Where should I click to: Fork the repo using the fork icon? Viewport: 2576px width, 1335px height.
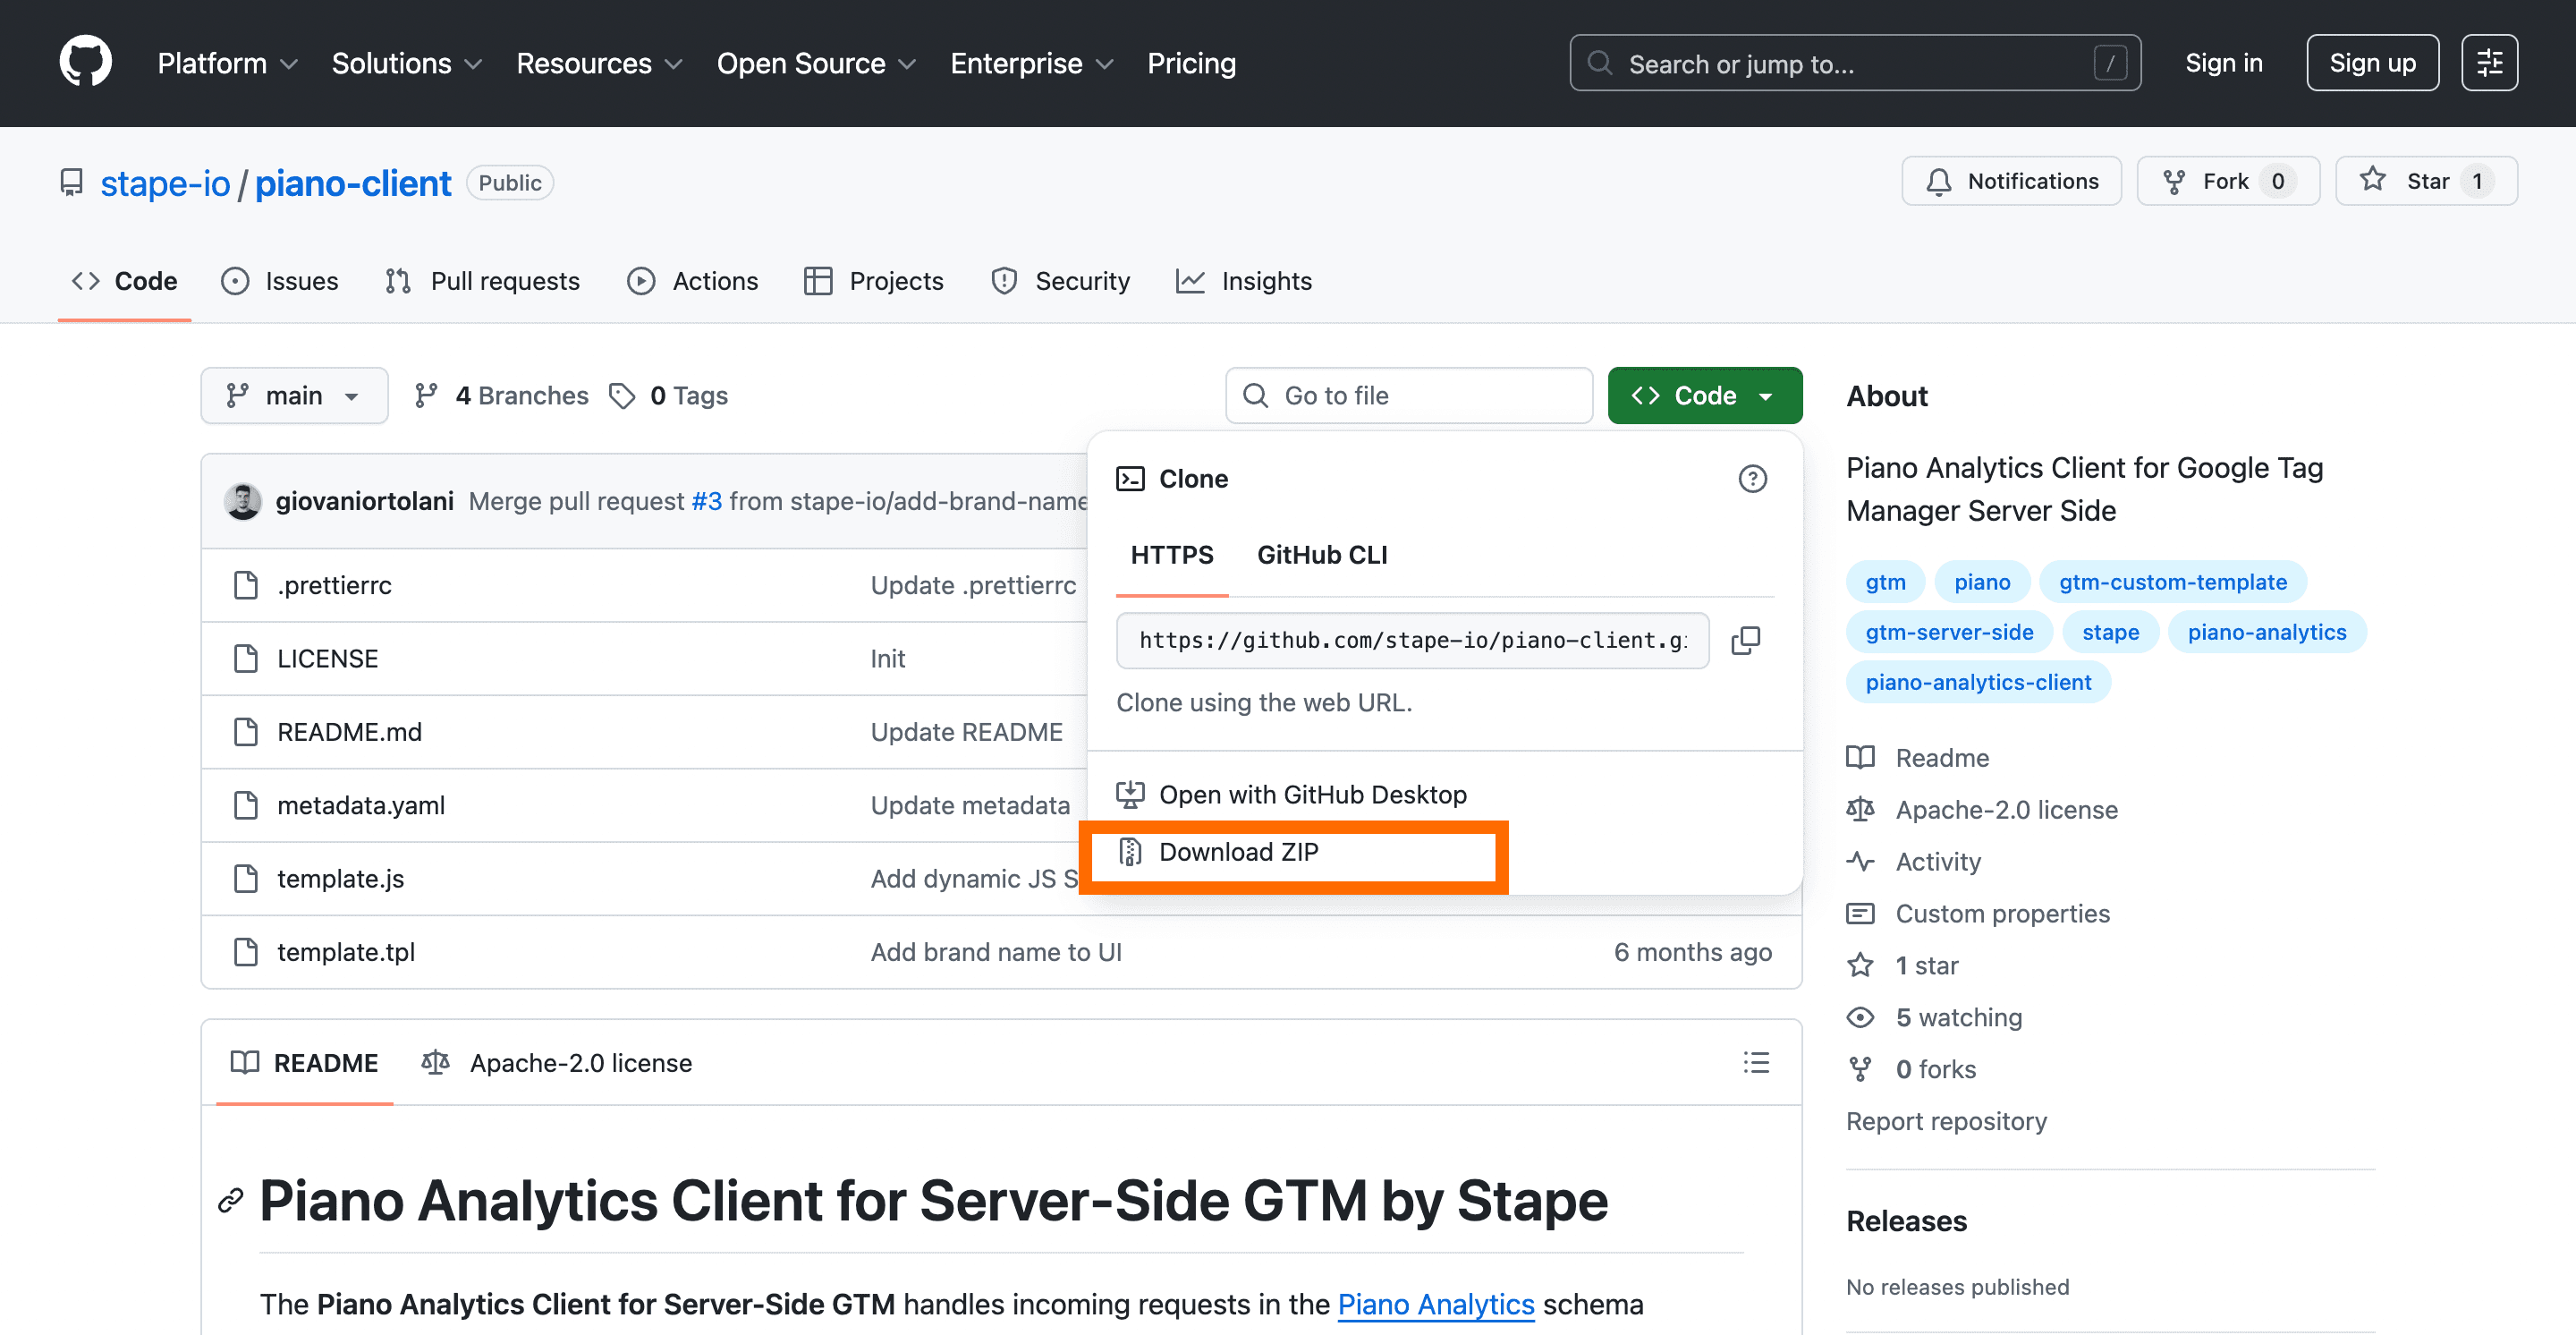pyautogui.click(x=2175, y=180)
